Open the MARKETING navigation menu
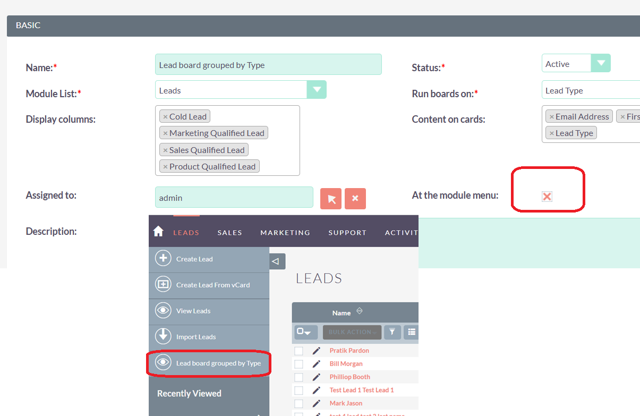Image resolution: width=640 pixels, height=416 pixels. point(285,232)
